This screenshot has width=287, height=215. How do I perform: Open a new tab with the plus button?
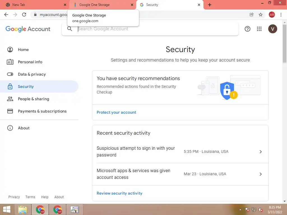pyautogui.click(x=210, y=5)
